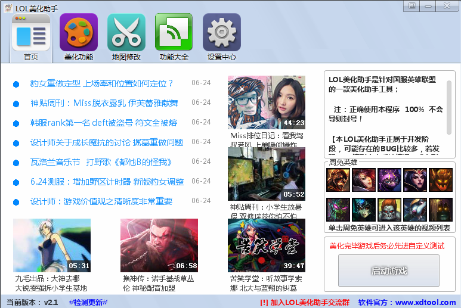Visit official site www.xdtool.com
Image resolution: width=461 pixels, height=308 pixels.
(x=425, y=302)
